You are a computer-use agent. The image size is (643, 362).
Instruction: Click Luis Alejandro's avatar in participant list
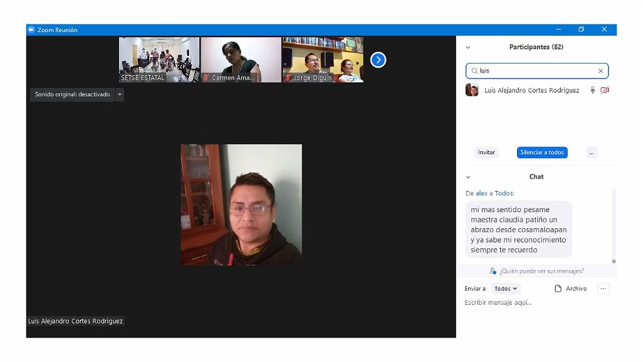pyautogui.click(x=472, y=91)
